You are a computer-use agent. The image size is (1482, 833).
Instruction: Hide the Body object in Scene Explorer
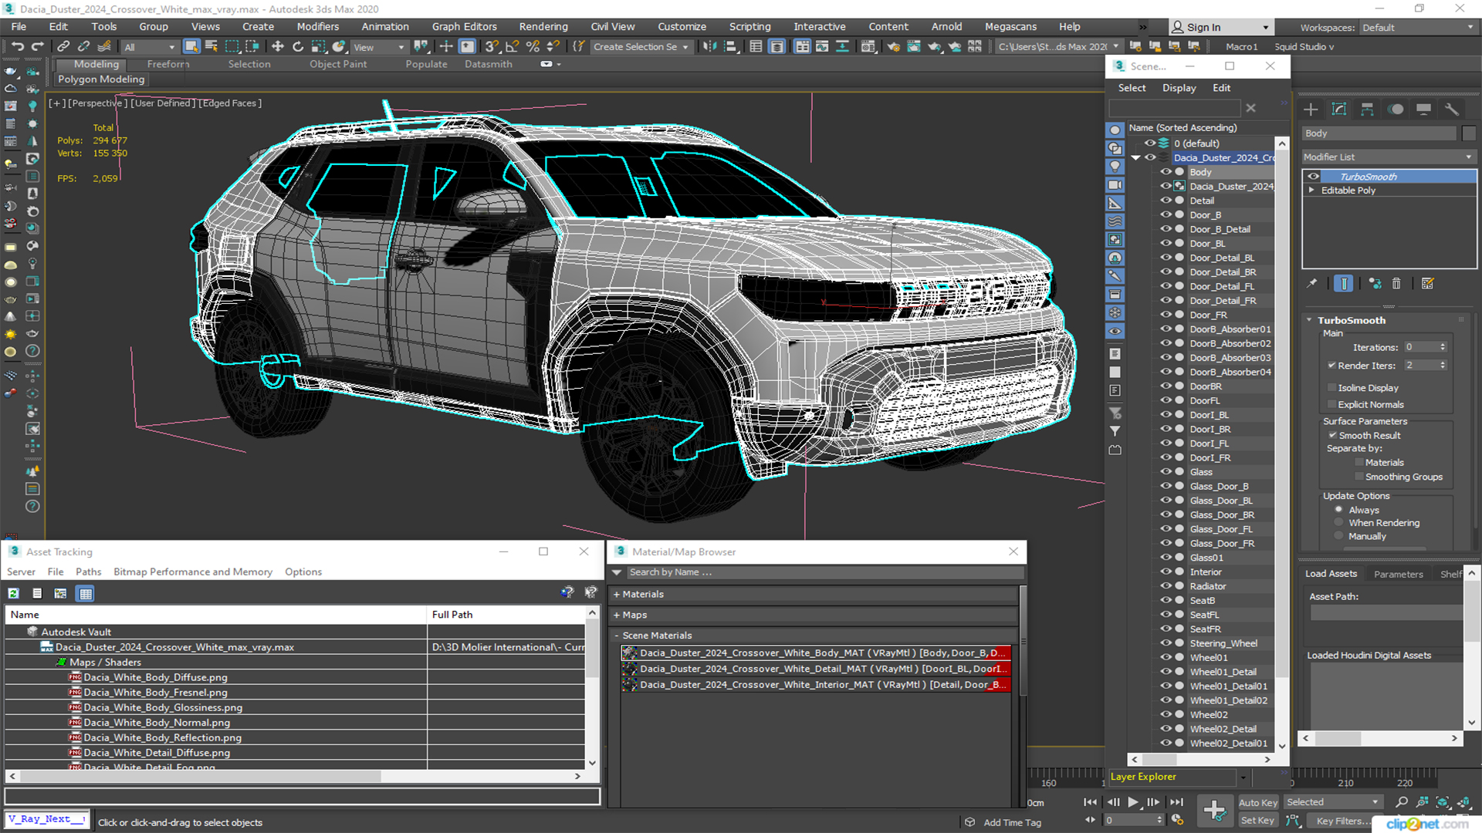pyautogui.click(x=1166, y=172)
